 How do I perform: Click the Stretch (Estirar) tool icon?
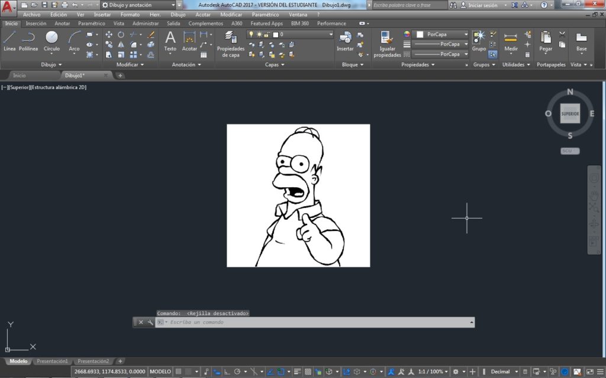coord(109,54)
